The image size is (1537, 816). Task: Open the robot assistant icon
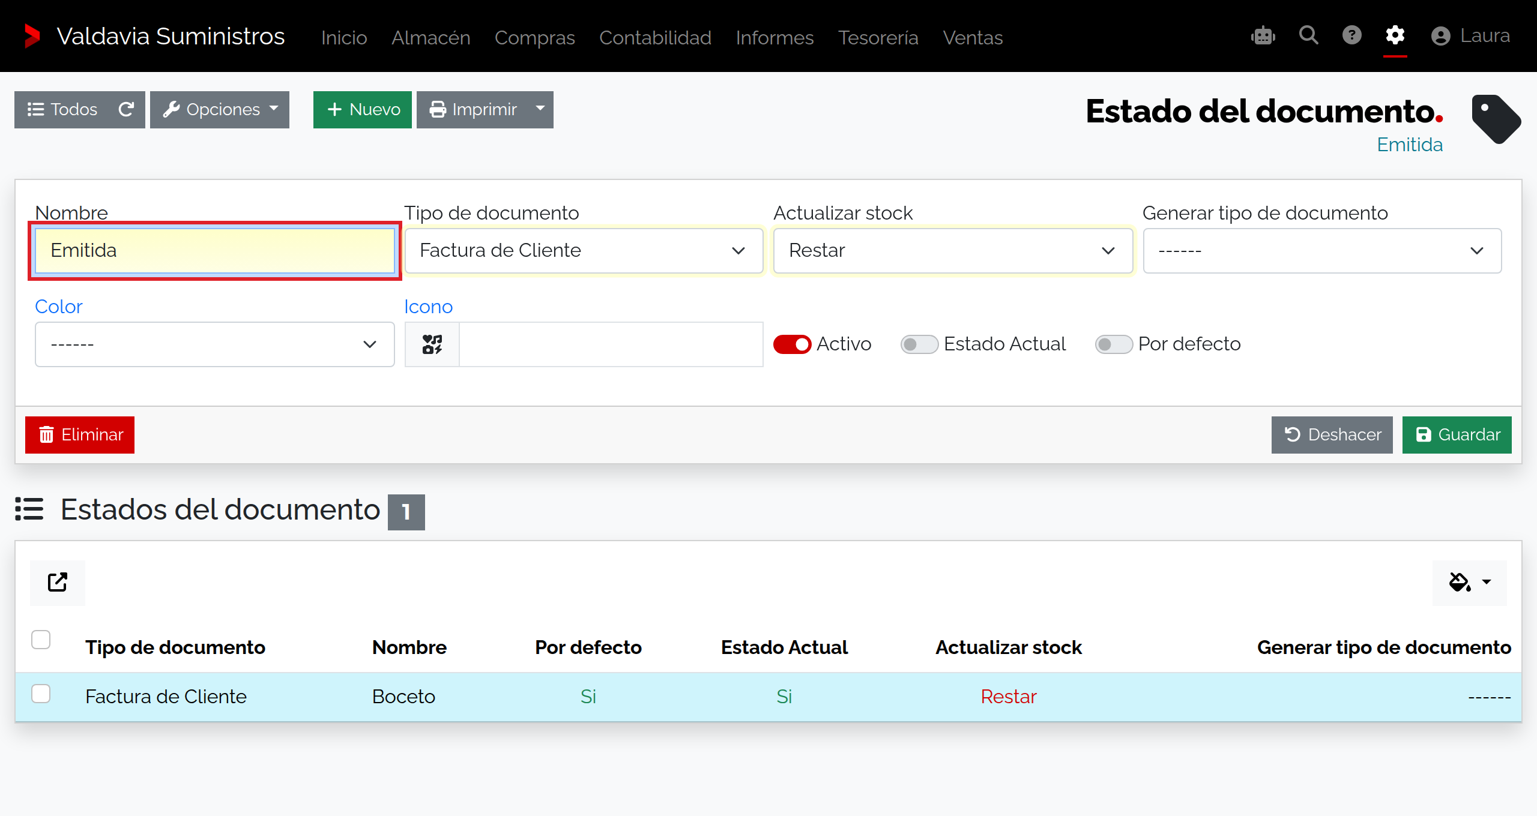(1263, 36)
